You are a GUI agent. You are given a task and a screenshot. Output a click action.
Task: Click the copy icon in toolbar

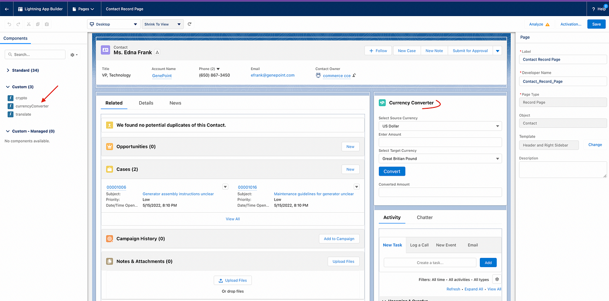click(38, 24)
